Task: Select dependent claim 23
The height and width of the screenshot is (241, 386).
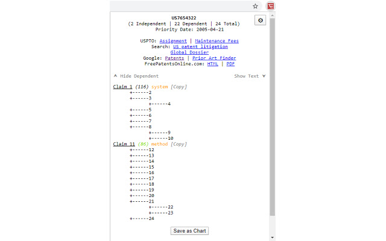Action: [170, 213]
